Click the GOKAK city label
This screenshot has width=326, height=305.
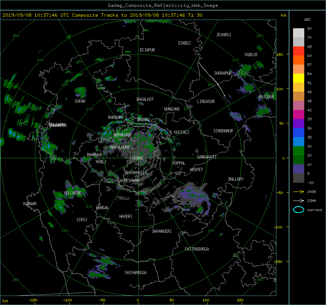pyautogui.click(x=80, y=101)
